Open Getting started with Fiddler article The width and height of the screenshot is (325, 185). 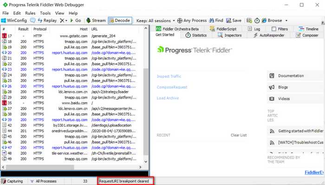pos(296,131)
